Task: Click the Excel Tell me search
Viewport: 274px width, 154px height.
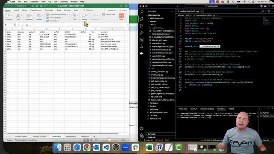Action: (88, 10)
